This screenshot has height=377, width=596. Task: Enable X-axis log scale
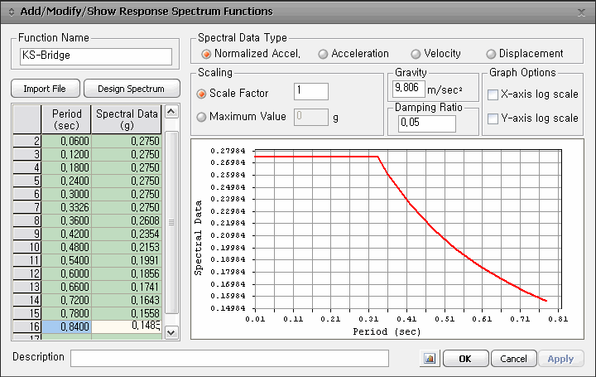click(x=493, y=94)
